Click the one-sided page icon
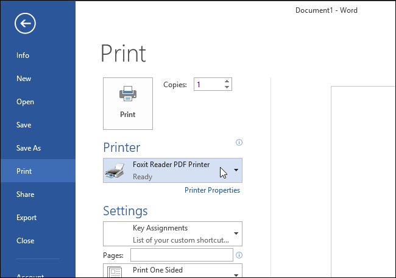Viewport: 396px width, 278px height. point(115,272)
